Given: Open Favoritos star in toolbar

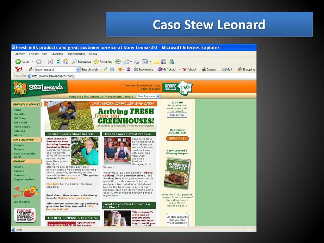Looking at the screenshot, I should 96,61.
